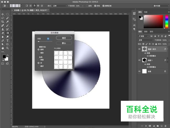The height and width of the screenshot is (128, 170).
Task: Select the Clone Stamp tool
Action: (x=3, y=29)
